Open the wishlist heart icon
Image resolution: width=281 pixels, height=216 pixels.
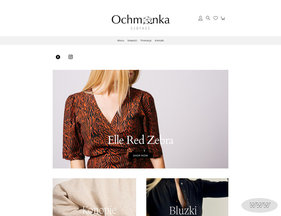(x=215, y=18)
